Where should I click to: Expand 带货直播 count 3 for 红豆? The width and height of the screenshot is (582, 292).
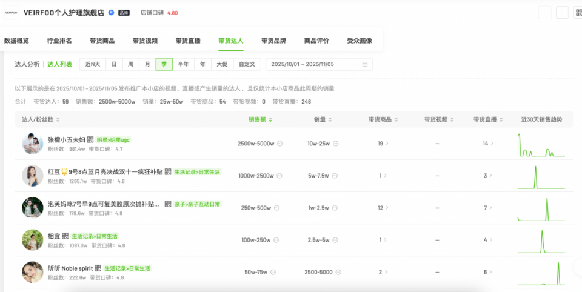point(487,176)
